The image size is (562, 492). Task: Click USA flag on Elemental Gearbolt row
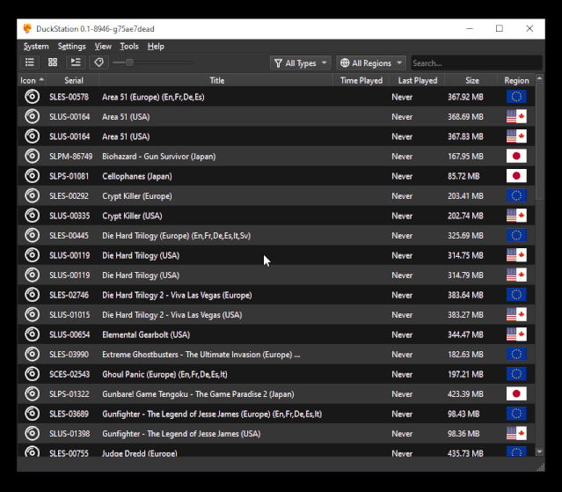pyautogui.click(x=516, y=334)
